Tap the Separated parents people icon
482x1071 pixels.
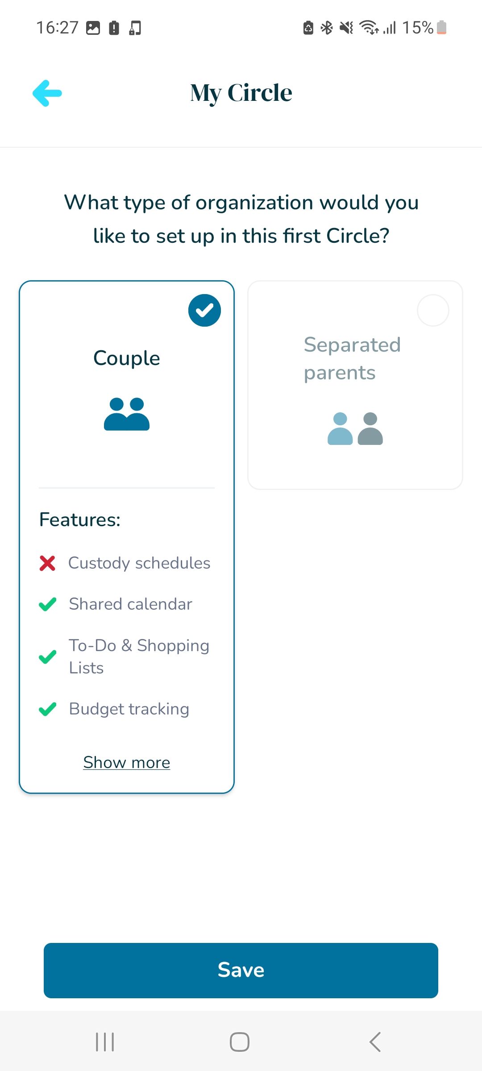pos(355,428)
